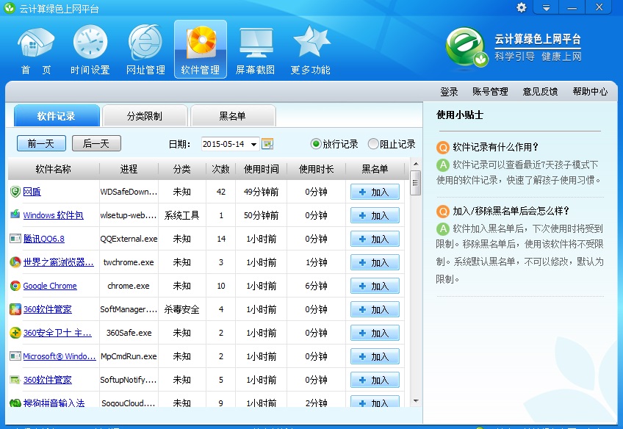The image size is (623, 429).
Task: Select 阻止记录 radio button
Action: pyautogui.click(x=373, y=144)
